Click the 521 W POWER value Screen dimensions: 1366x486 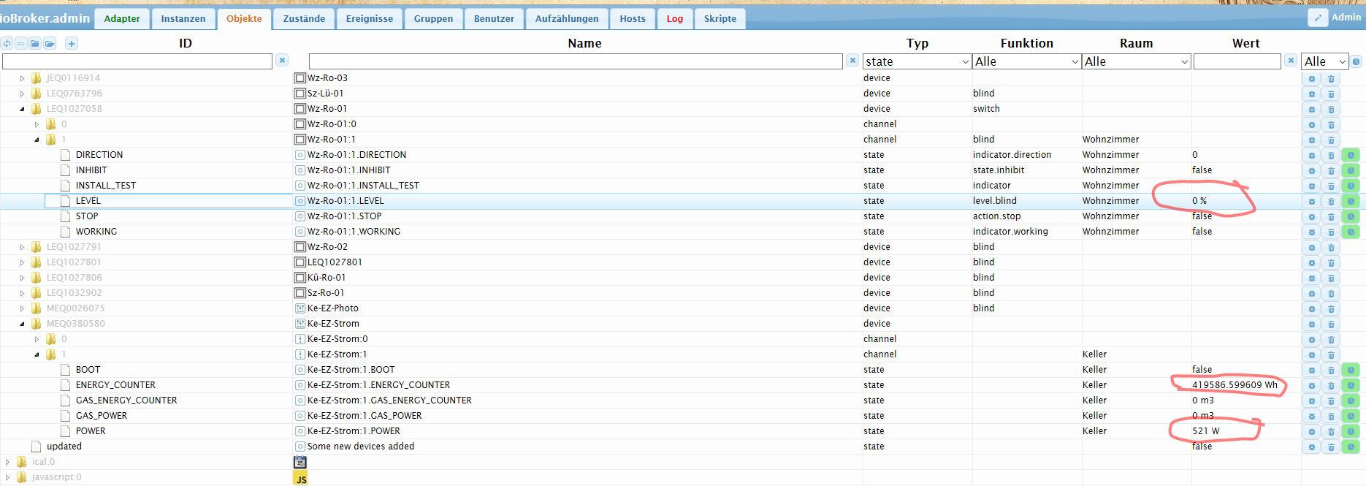(1205, 431)
